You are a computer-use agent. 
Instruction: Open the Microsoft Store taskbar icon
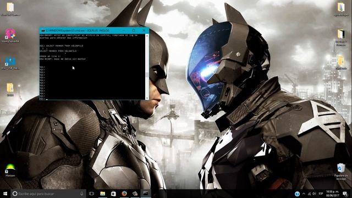[x=113, y=194]
